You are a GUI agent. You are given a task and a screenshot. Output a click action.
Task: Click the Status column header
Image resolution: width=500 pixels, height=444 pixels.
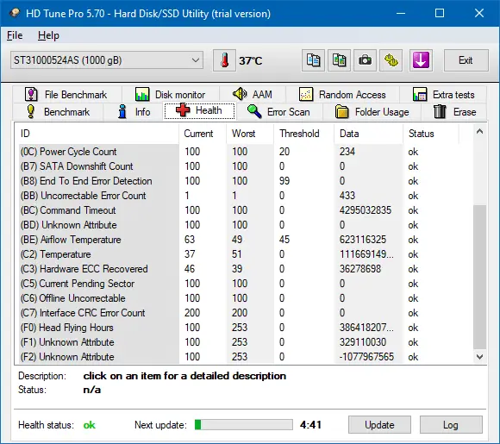pyautogui.click(x=431, y=134)
